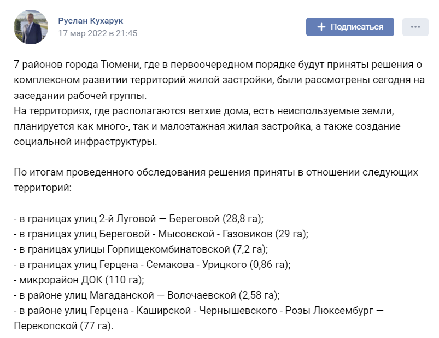Image resolution: width=439 pixels, height=338 pixels.
Task: Open the post timestamp 17 мар 2022
Action: (98, 33)
